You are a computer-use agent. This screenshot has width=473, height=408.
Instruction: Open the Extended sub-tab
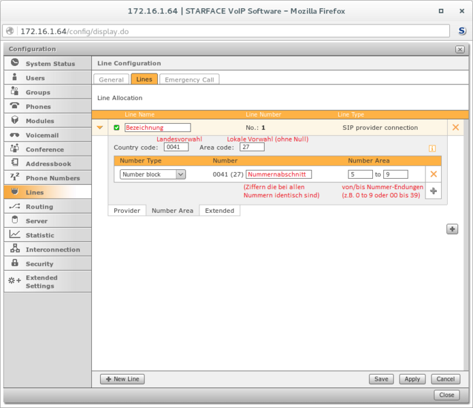tap(220, 211)
